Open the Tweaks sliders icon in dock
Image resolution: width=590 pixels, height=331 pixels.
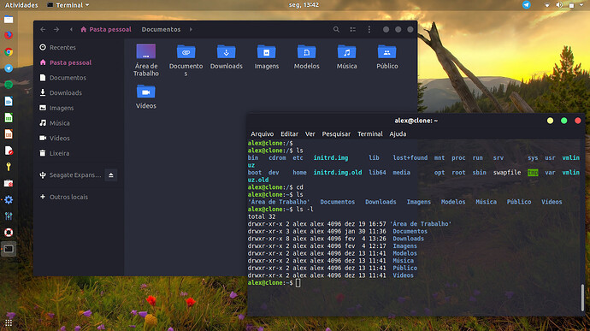point(9,216)
